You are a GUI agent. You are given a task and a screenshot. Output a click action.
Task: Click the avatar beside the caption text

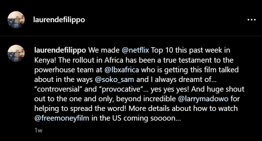(16, 53)
